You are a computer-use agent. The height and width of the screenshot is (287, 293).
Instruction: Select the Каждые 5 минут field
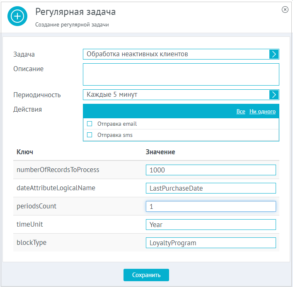click(176, 95)
